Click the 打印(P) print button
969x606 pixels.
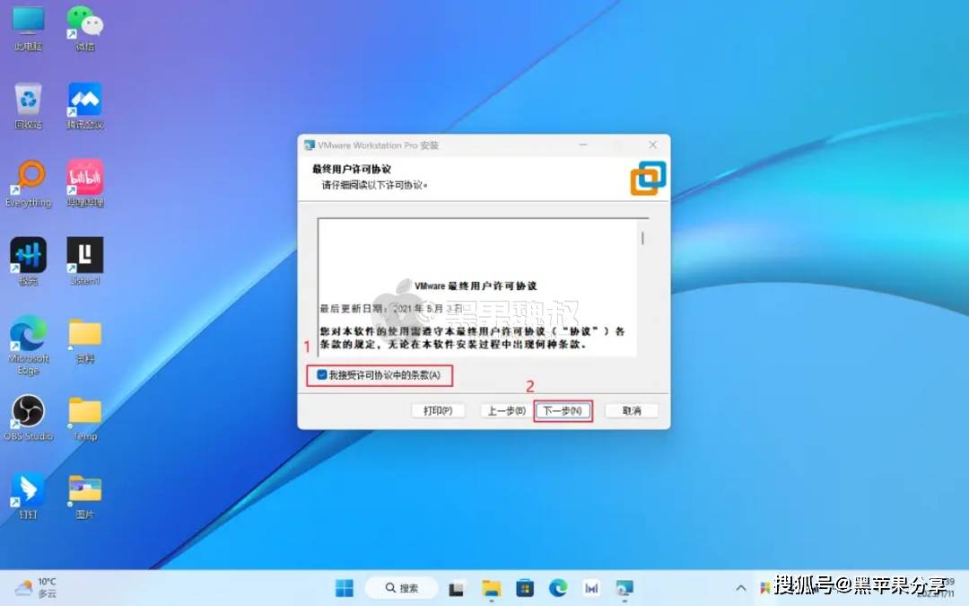(x=438, y=410)
